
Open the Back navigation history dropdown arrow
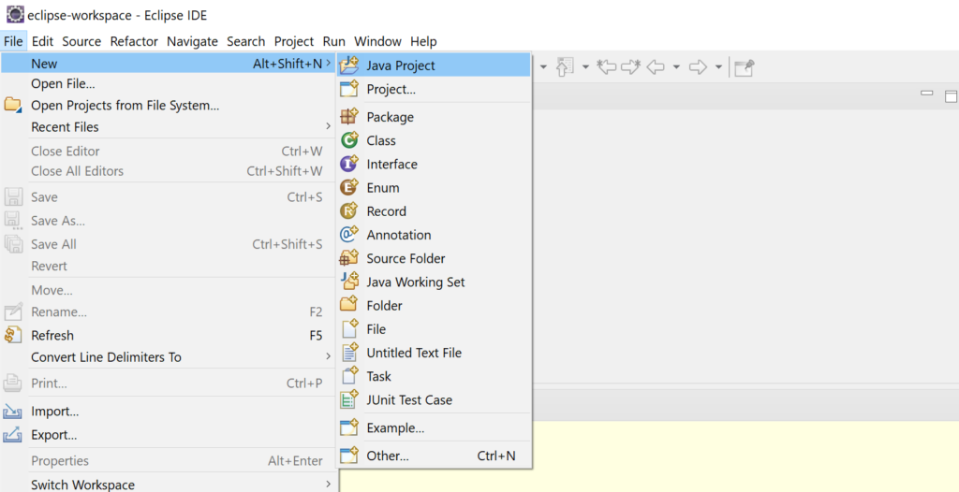(676, 67)
